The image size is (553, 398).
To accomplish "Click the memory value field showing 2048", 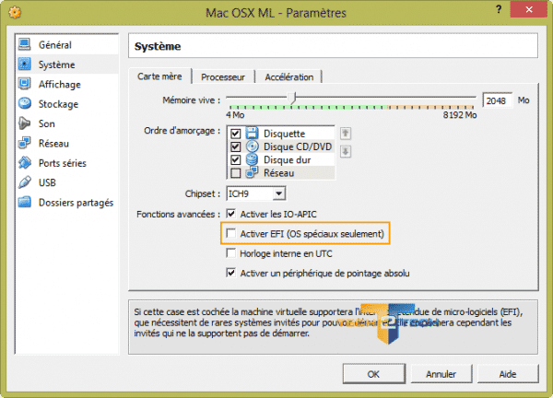I will click(497, 100).
